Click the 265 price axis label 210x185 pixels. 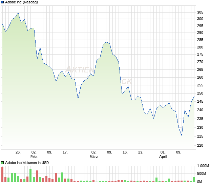[200, 69]
